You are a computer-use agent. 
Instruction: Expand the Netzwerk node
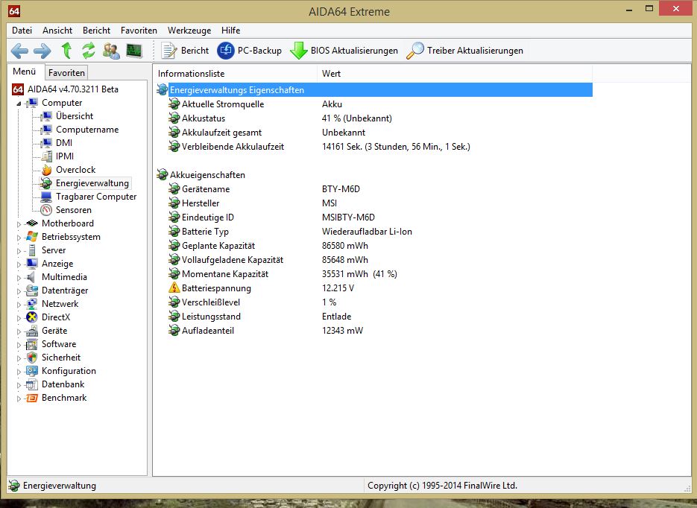pos(19,305)
